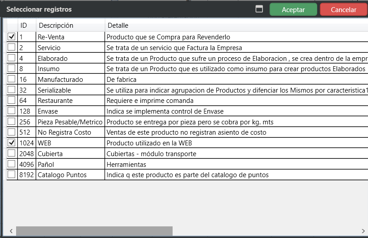
Task: Check the Envase checkbox
Action: click(12, 111)
